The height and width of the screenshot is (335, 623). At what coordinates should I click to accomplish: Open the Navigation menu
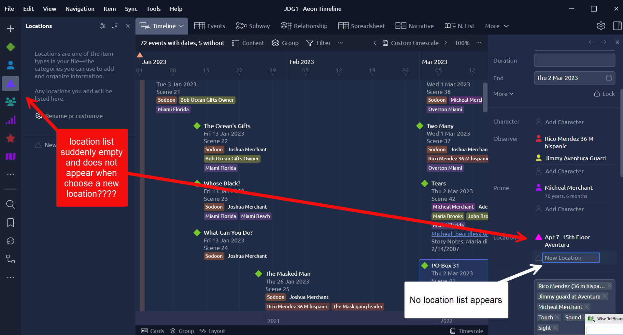80,9
